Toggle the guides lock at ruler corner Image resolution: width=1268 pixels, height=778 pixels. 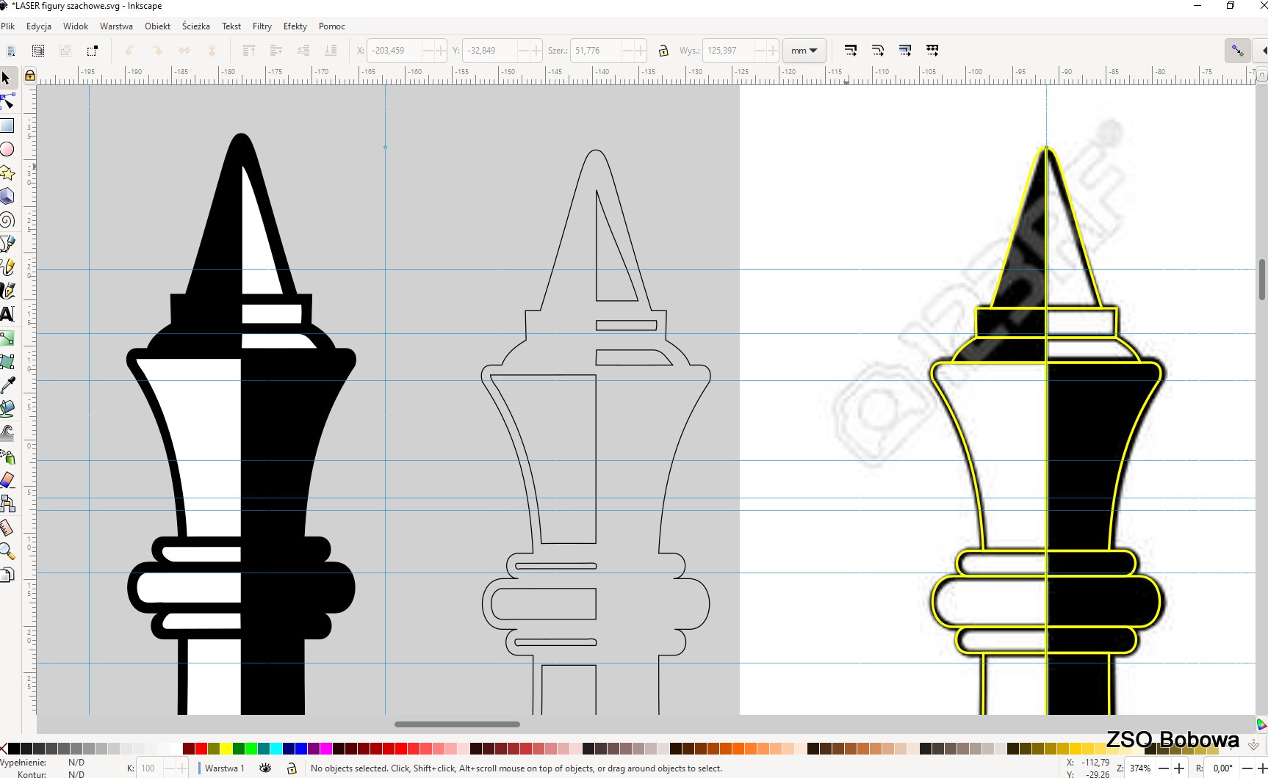point(30,75)
